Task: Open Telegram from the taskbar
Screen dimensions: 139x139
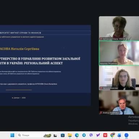Action: click(x=84, y=135)
